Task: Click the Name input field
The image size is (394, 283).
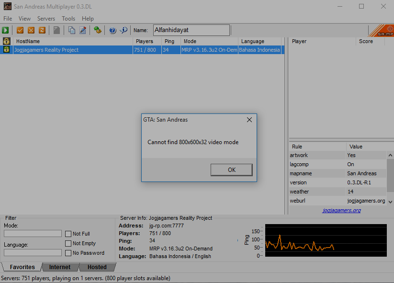Action: pos(191,30)
